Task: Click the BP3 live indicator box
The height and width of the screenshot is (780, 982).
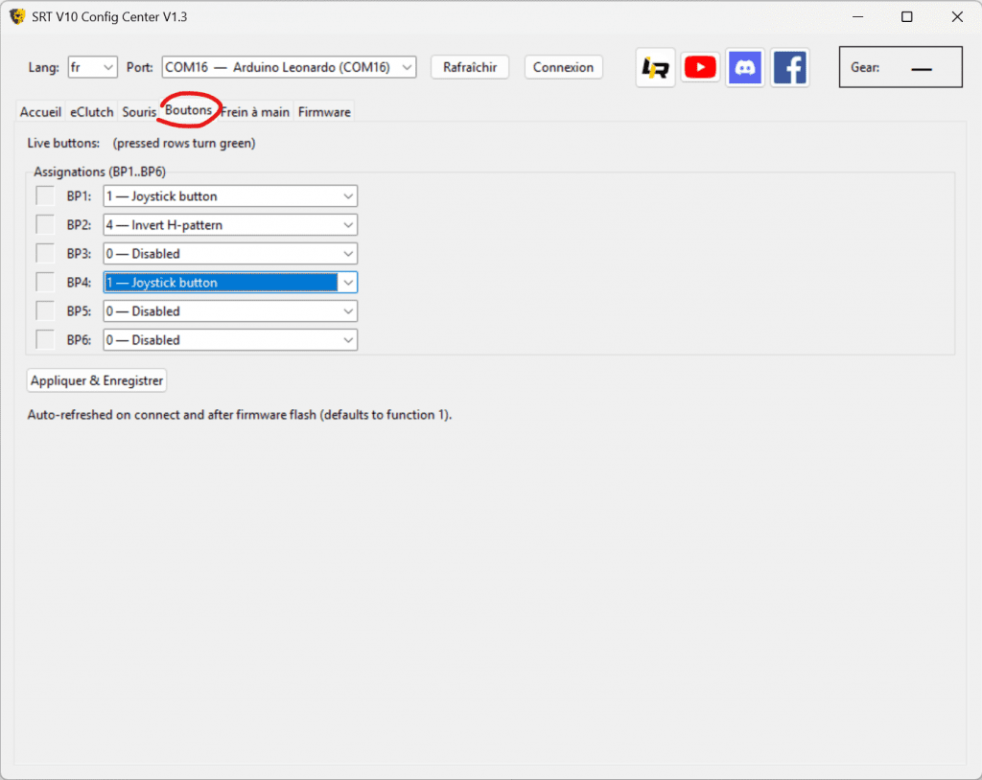Action: click(x=45, y=254)
